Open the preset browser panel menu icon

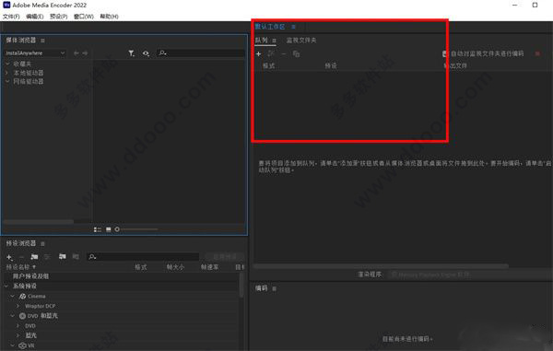(42, 244)
